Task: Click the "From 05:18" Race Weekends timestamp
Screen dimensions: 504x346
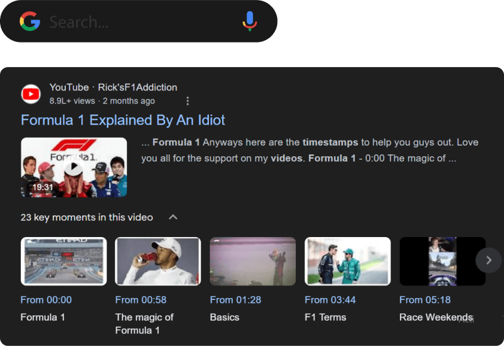Action: 426,300
